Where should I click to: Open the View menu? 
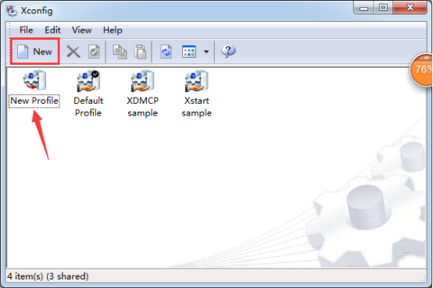point(82,30)
